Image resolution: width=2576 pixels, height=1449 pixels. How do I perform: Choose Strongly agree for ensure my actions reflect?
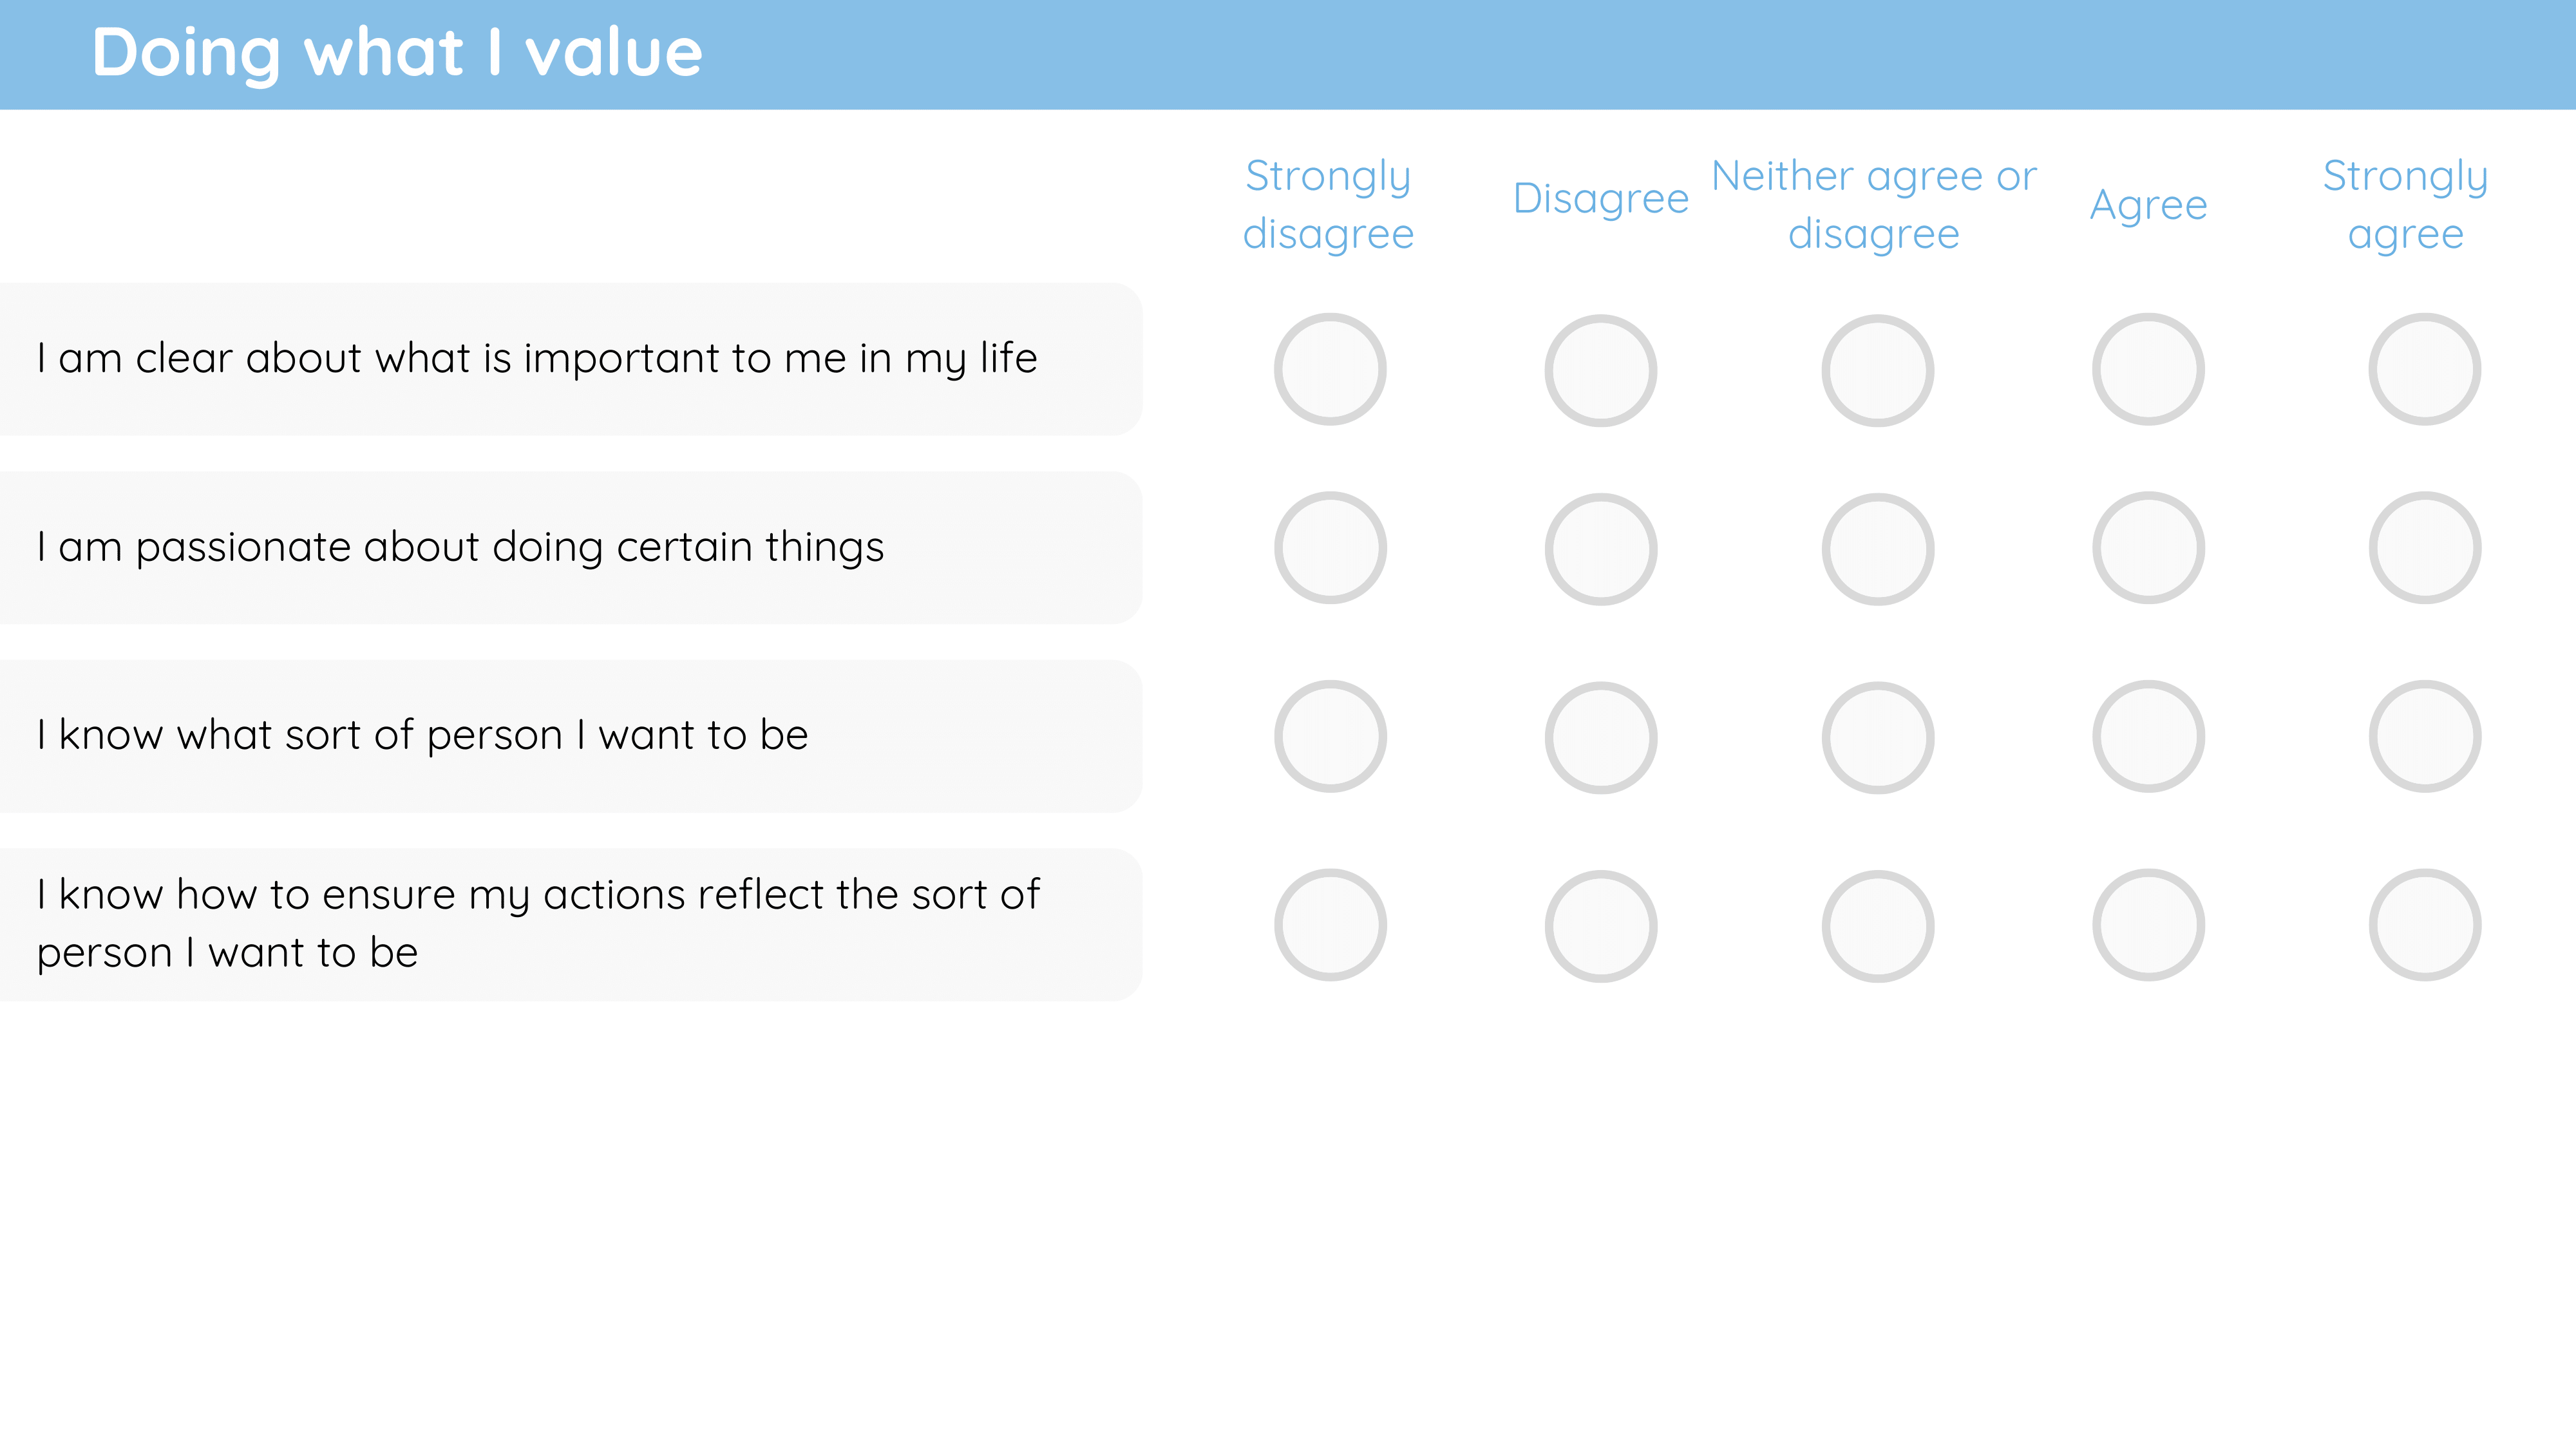(x=2425, y=925)
